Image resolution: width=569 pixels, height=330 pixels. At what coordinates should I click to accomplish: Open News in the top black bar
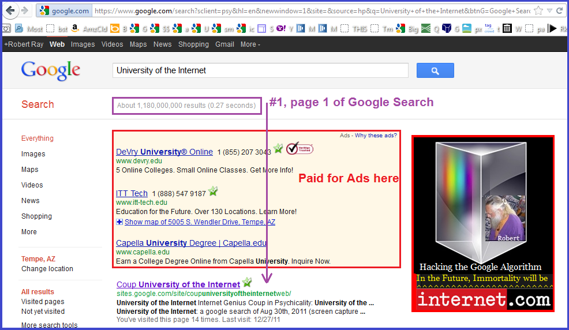[x=162, y=44]
